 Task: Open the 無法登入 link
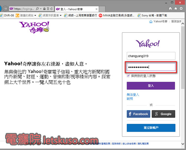tap(133, 95)
